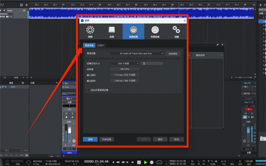Image resolution: width=266 pixels, height=166 pixels.
Task: Open the 常规 (General) options section
Action: point(90,31)
